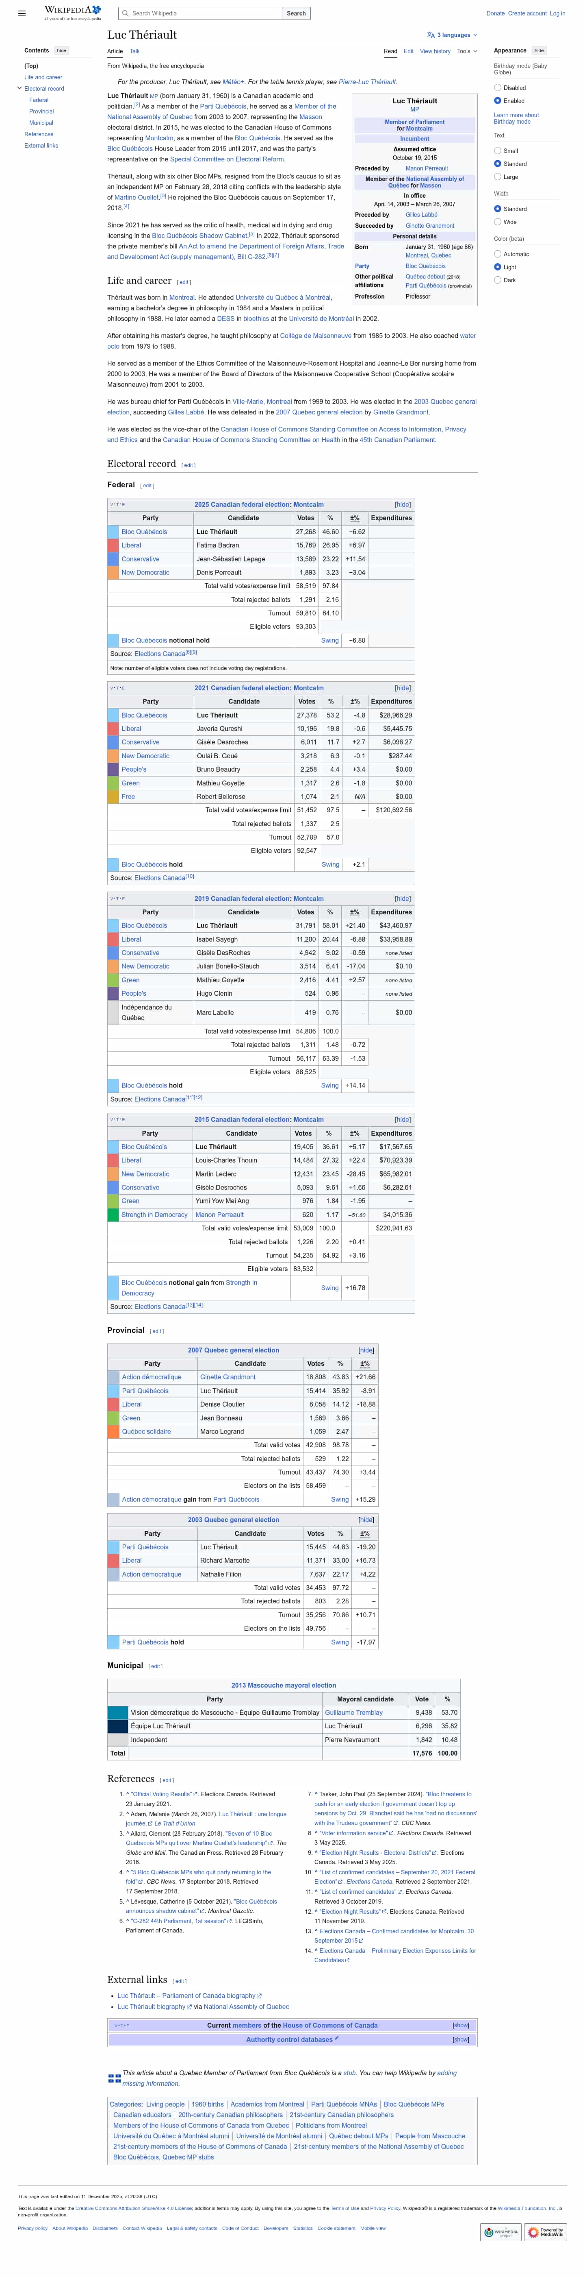Show the Authority control databases box

pos(461,2039)
